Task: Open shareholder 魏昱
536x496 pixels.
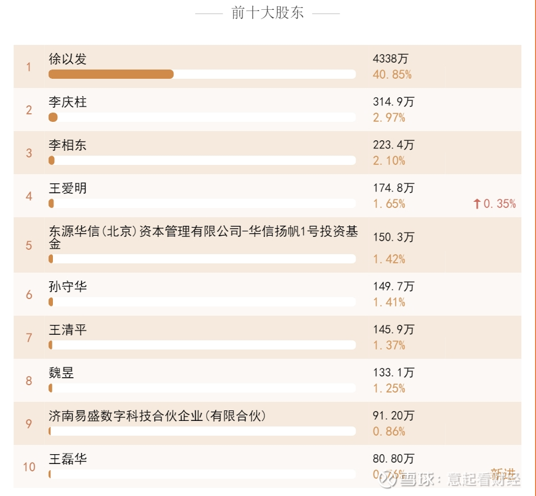Action: tap(61, 373)
